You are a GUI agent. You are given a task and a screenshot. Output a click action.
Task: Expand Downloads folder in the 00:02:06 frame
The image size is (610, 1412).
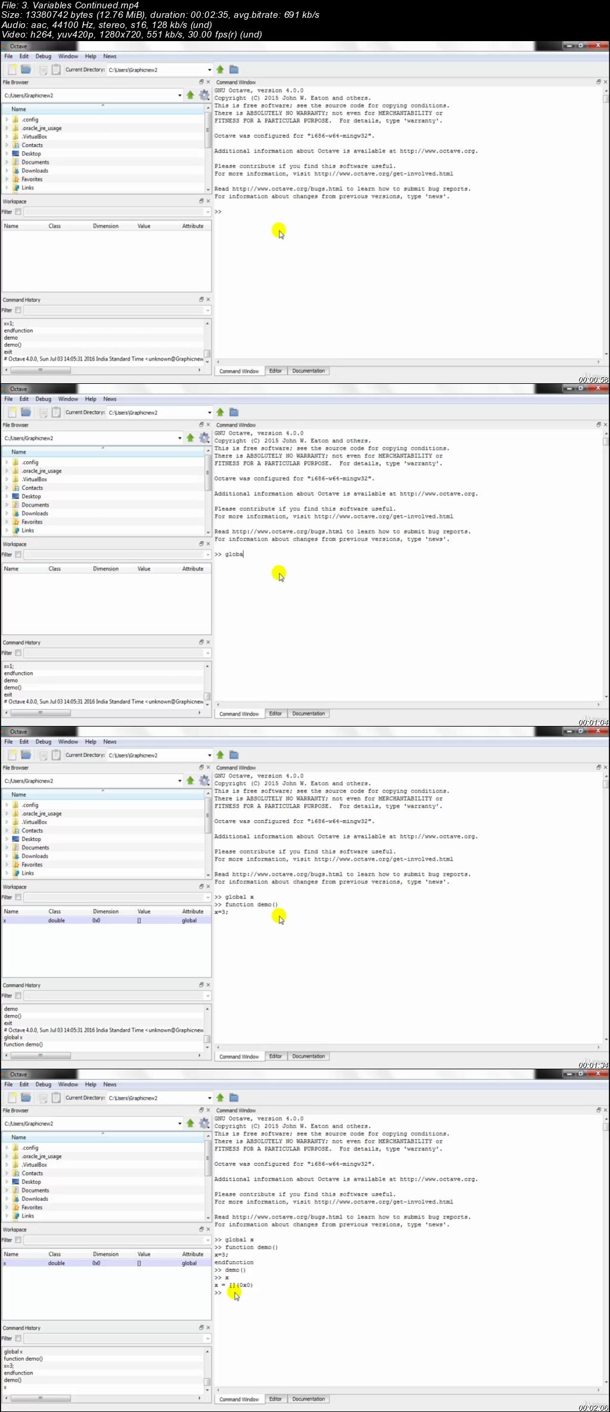[x=7, y=1198]
